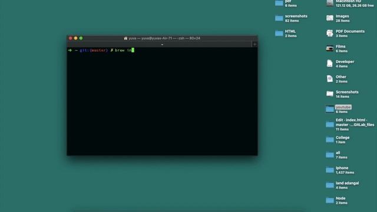Click the 'PDF Documents' label on desktop

(350, 31)
